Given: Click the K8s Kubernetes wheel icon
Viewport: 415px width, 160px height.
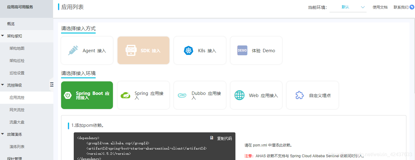Looking at the screenshot, I should [x=188, y=50].
